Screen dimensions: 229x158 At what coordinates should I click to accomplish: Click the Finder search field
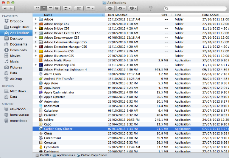[x=195, y=8]
